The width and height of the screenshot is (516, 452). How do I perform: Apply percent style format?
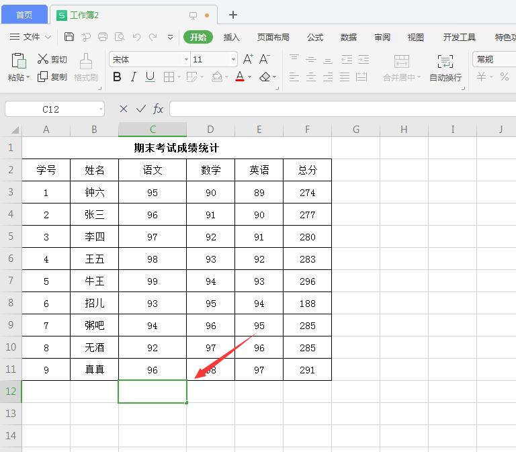504,77
